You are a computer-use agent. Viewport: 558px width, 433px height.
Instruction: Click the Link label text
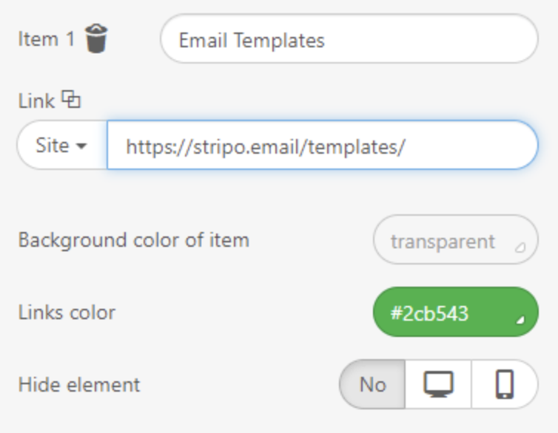point(36,101)
